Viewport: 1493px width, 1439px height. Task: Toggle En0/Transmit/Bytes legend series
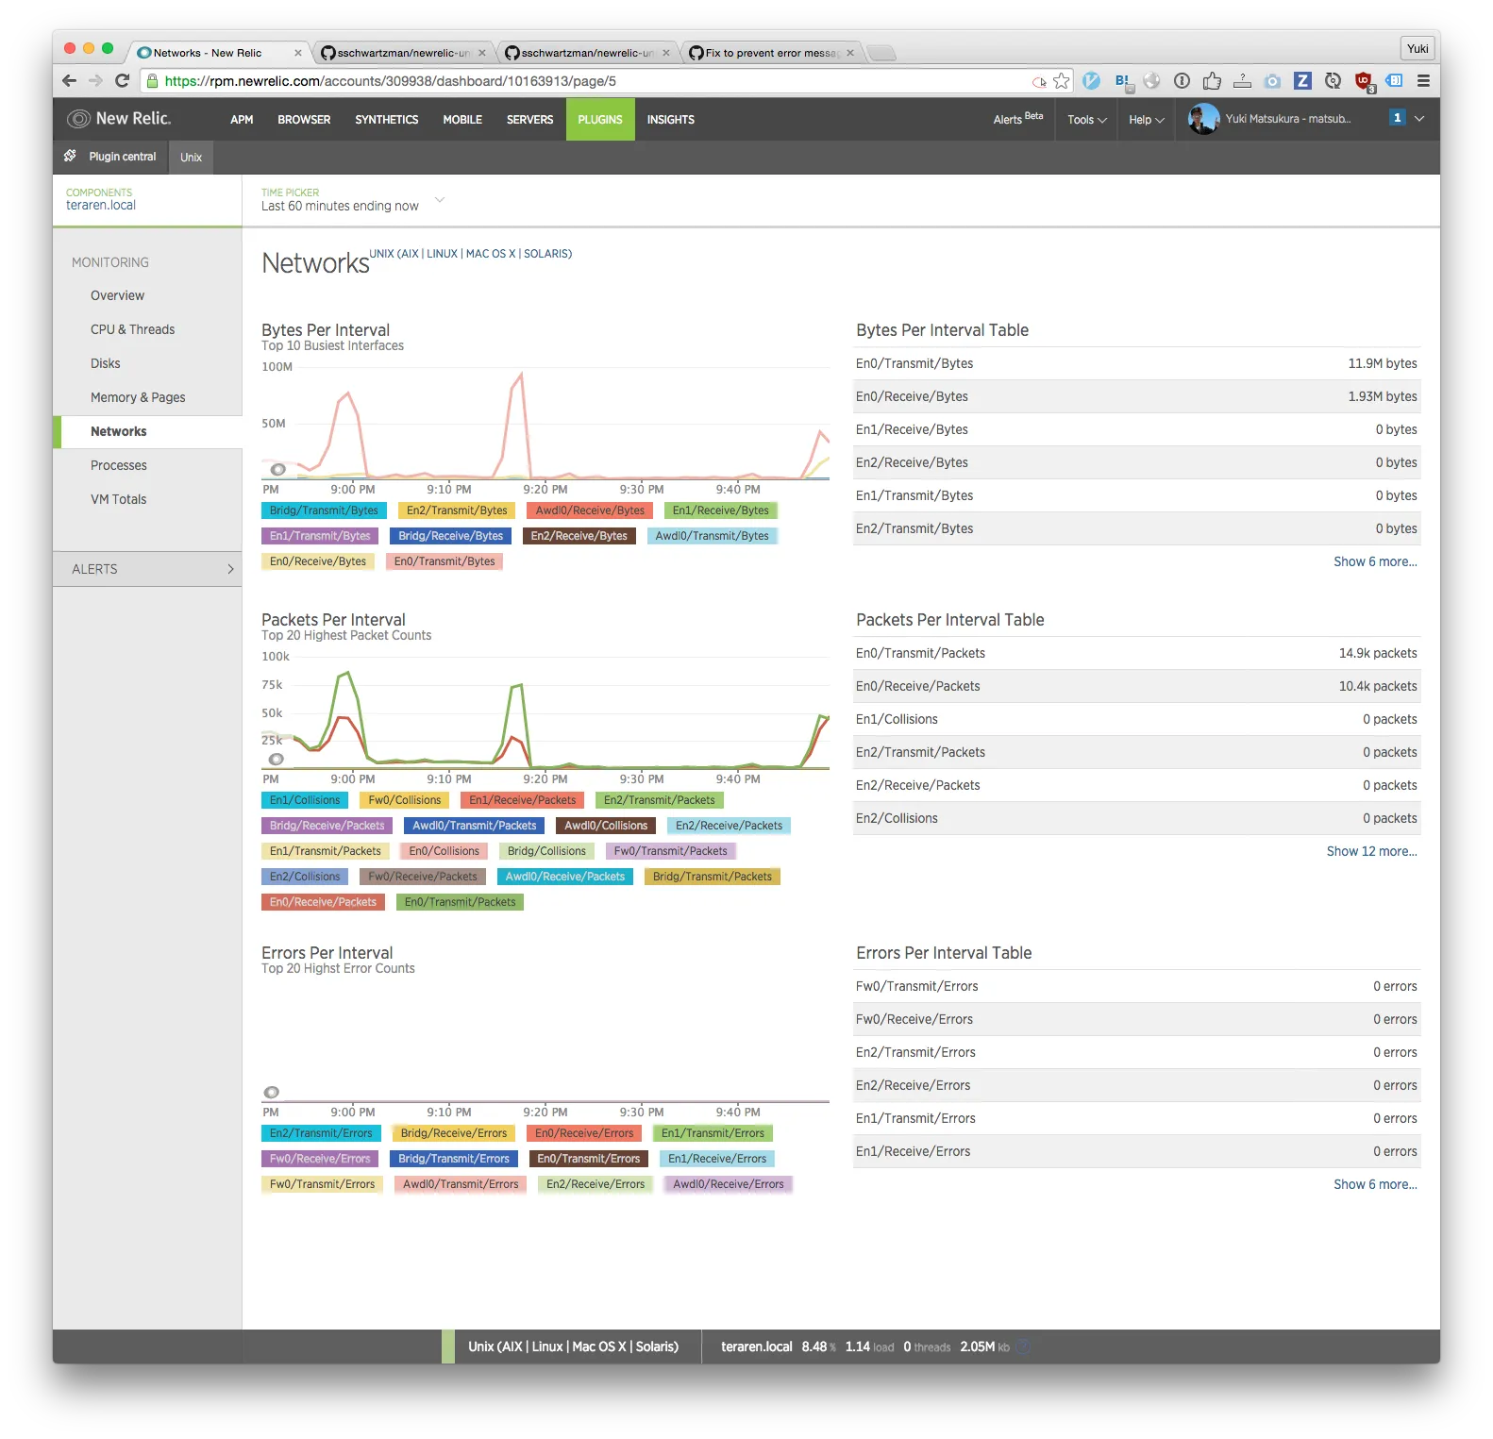click(x=445, y=561)
